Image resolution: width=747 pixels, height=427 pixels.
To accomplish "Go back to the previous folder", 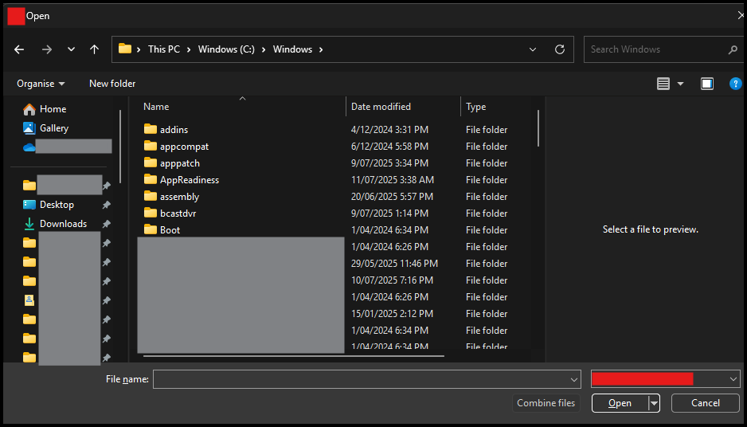I will click(x=19, y=49).
